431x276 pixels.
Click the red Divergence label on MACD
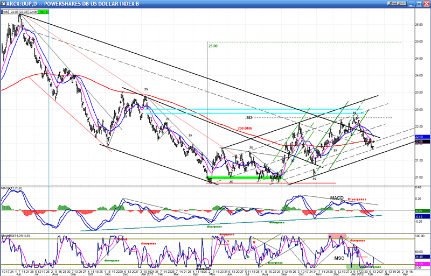pos(357,199)
